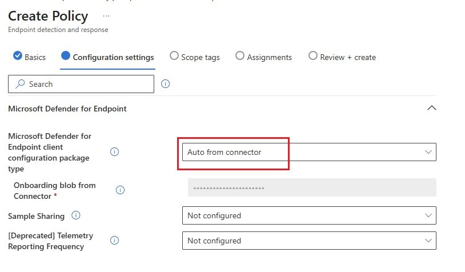Open the Telemetry Reporting Frequency dropdown
The image size is (465, 272).
[x=309, y=241]
